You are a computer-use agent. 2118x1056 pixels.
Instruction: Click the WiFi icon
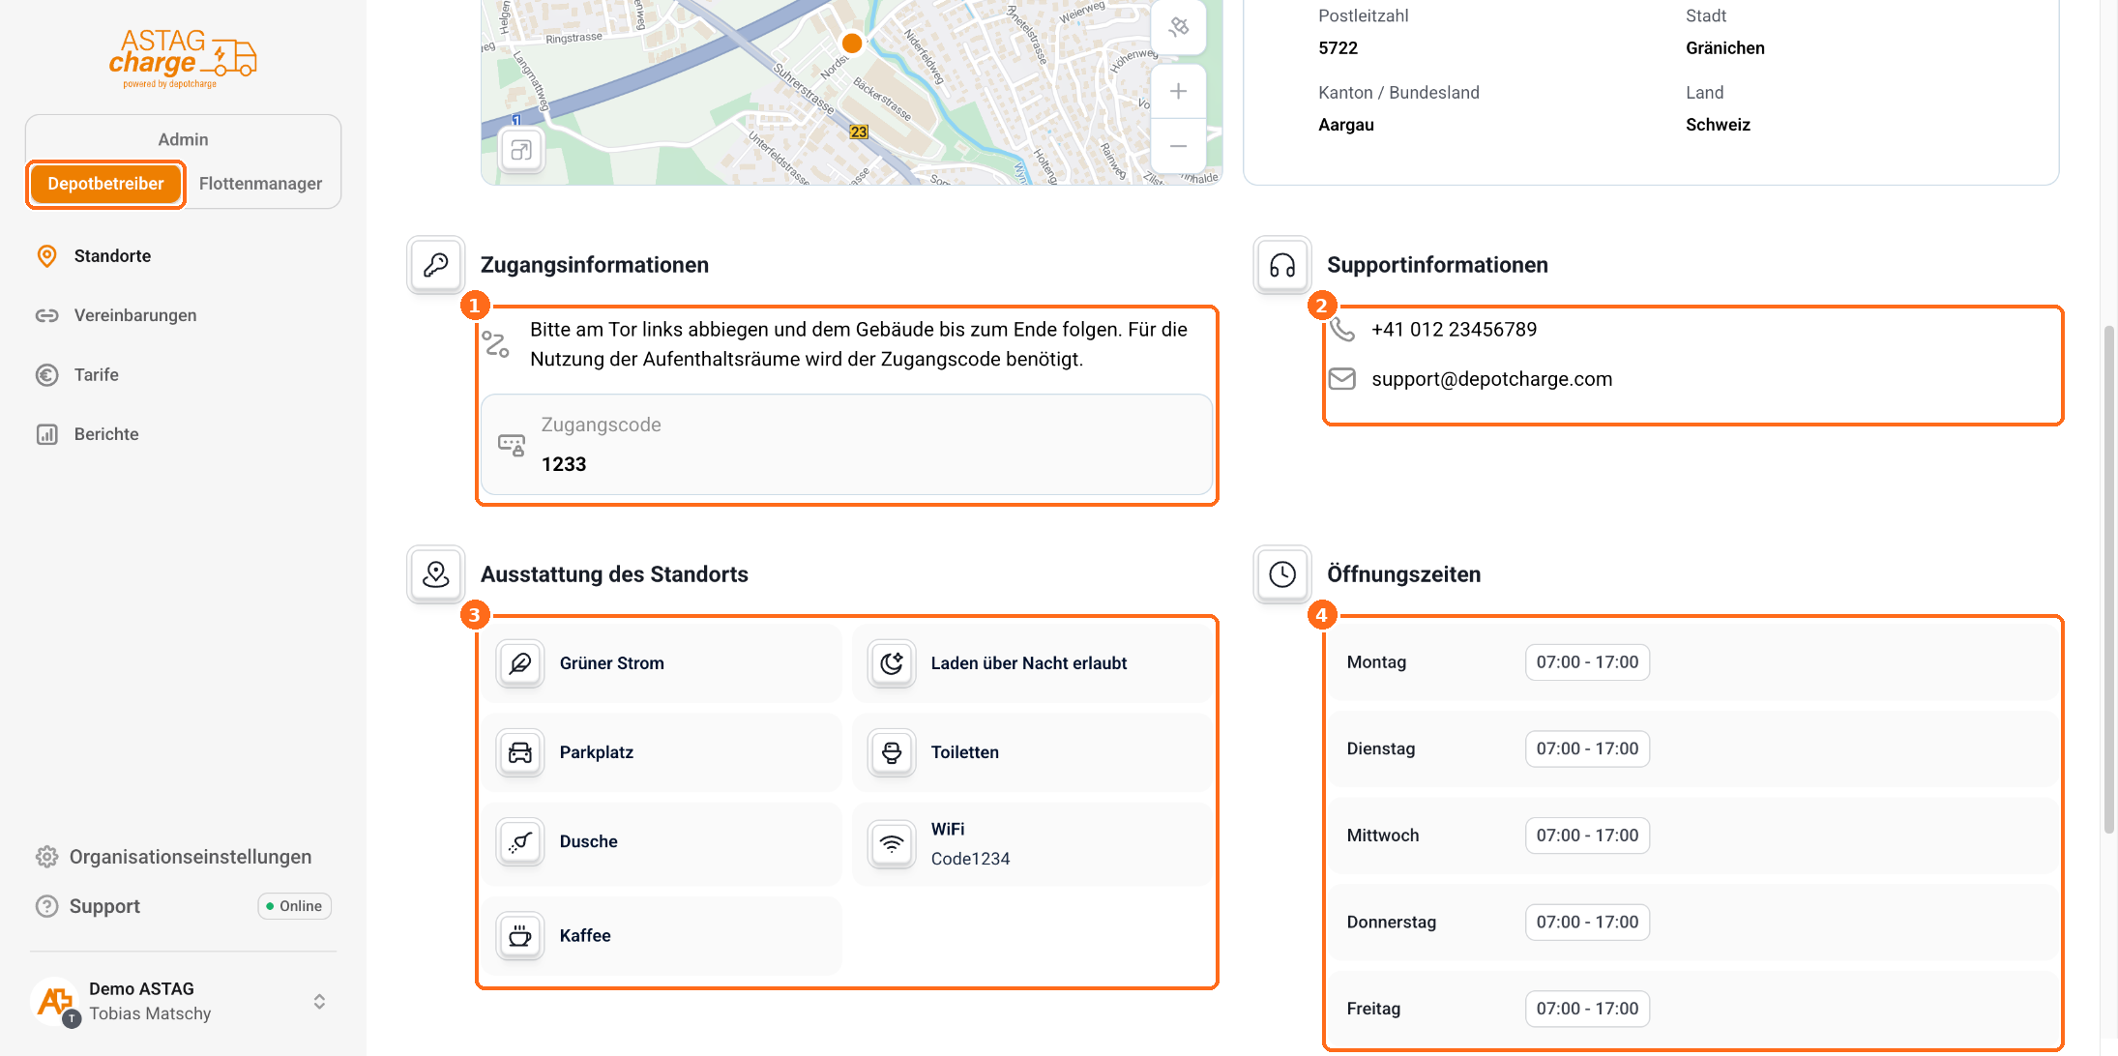pos(892,844)
